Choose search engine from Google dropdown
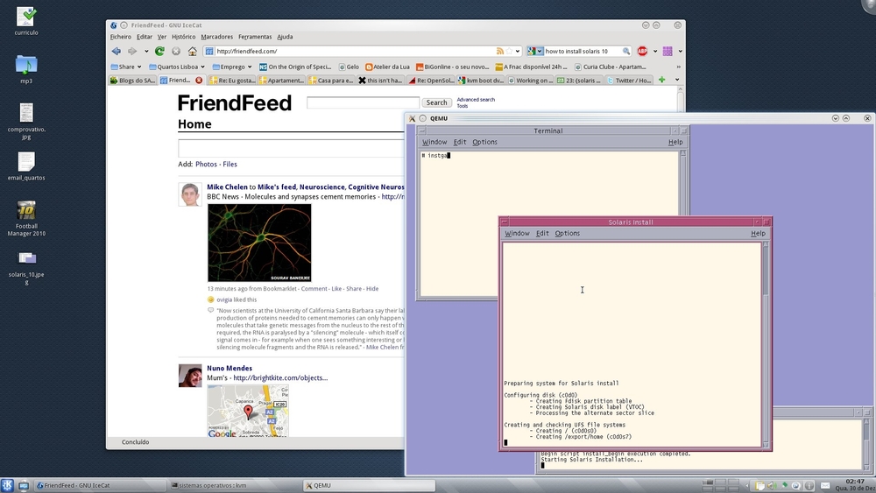 [534, 51]
